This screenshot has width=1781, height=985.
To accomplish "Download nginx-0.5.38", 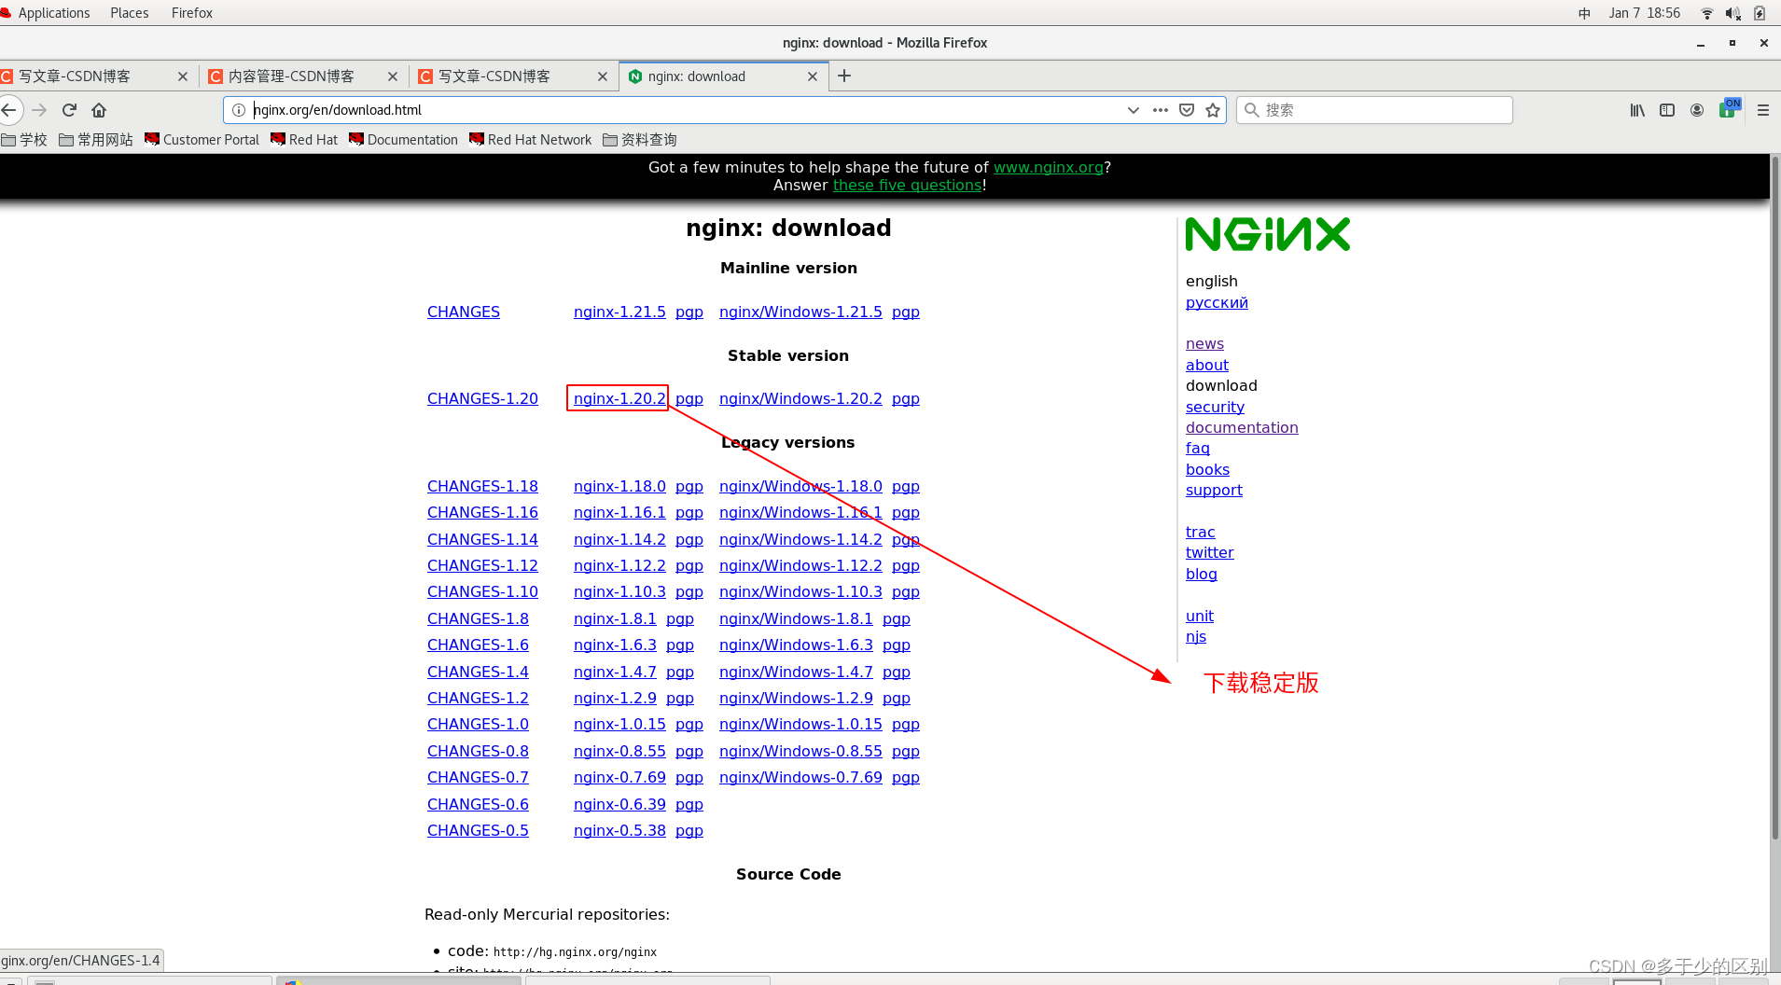I will click(x=619, y=831).
